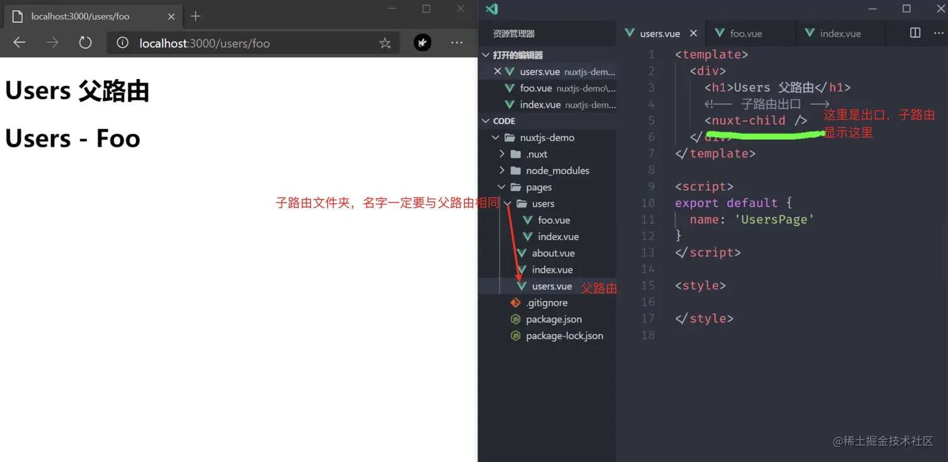Click the round extension icon in browser toolbar
The image size is (948, 462).
pyautogui.click(x=423, y=43)
